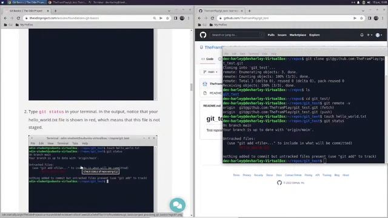
Task: Switch to Git Basics window in taskbar
Action: coord(27,2)
